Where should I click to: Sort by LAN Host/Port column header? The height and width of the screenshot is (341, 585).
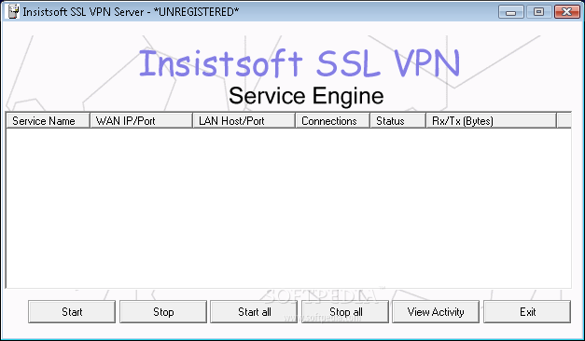point(244,121)
